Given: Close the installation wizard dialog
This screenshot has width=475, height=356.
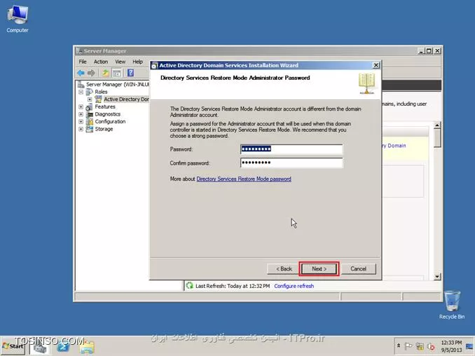Looking at the screenshot, I should [376, 65].
